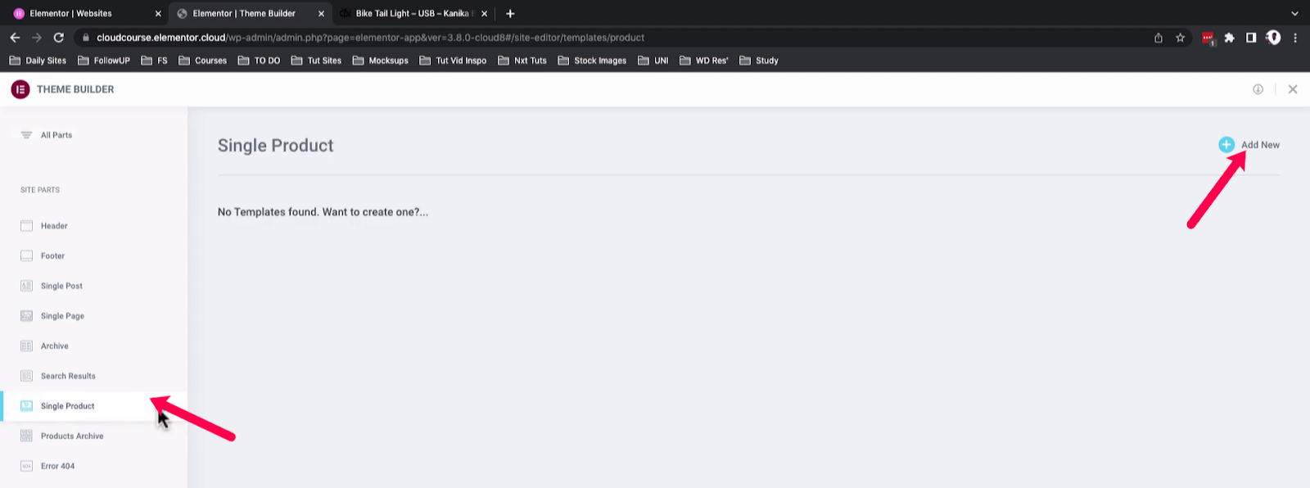The width and height of the screenshot is (1310, 488).
Task: Click the red extension icon in toolbar
Action: [x=1208, y=38]
